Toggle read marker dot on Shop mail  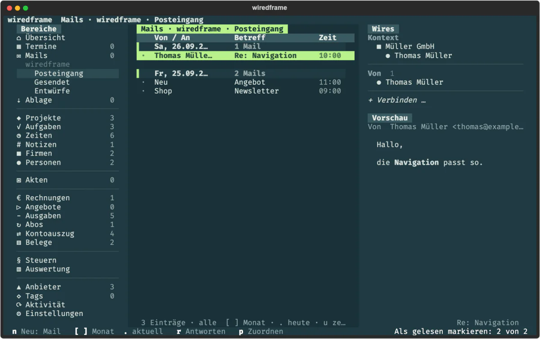tap(144, 91)
